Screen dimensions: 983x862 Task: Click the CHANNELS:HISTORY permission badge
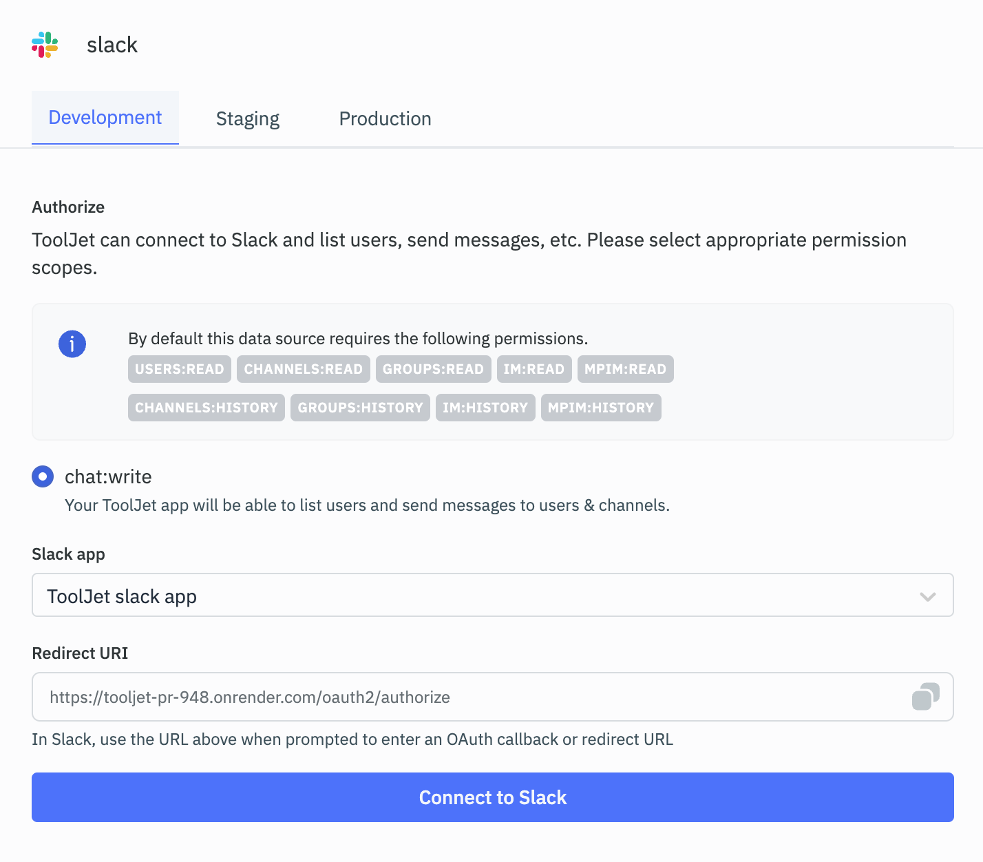point(206,408)
